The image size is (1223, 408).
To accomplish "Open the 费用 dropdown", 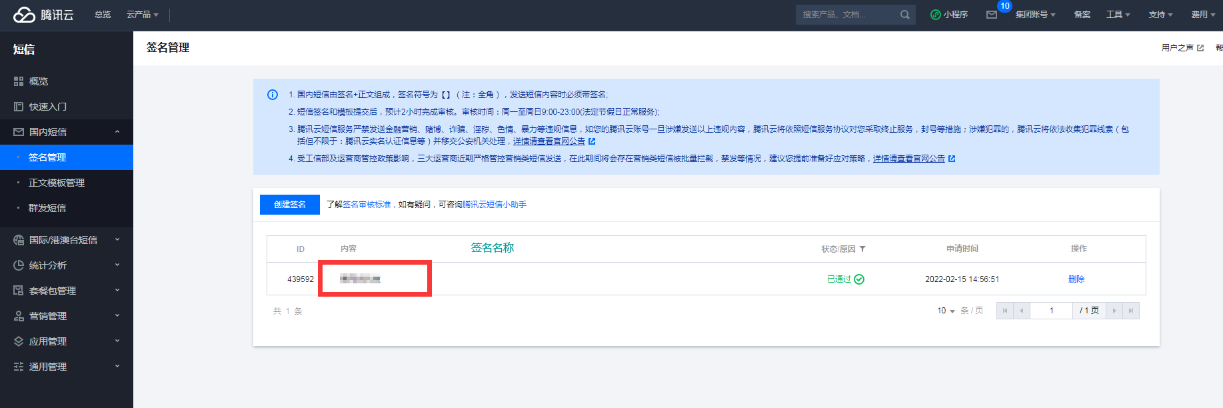I will (1203, 15).
